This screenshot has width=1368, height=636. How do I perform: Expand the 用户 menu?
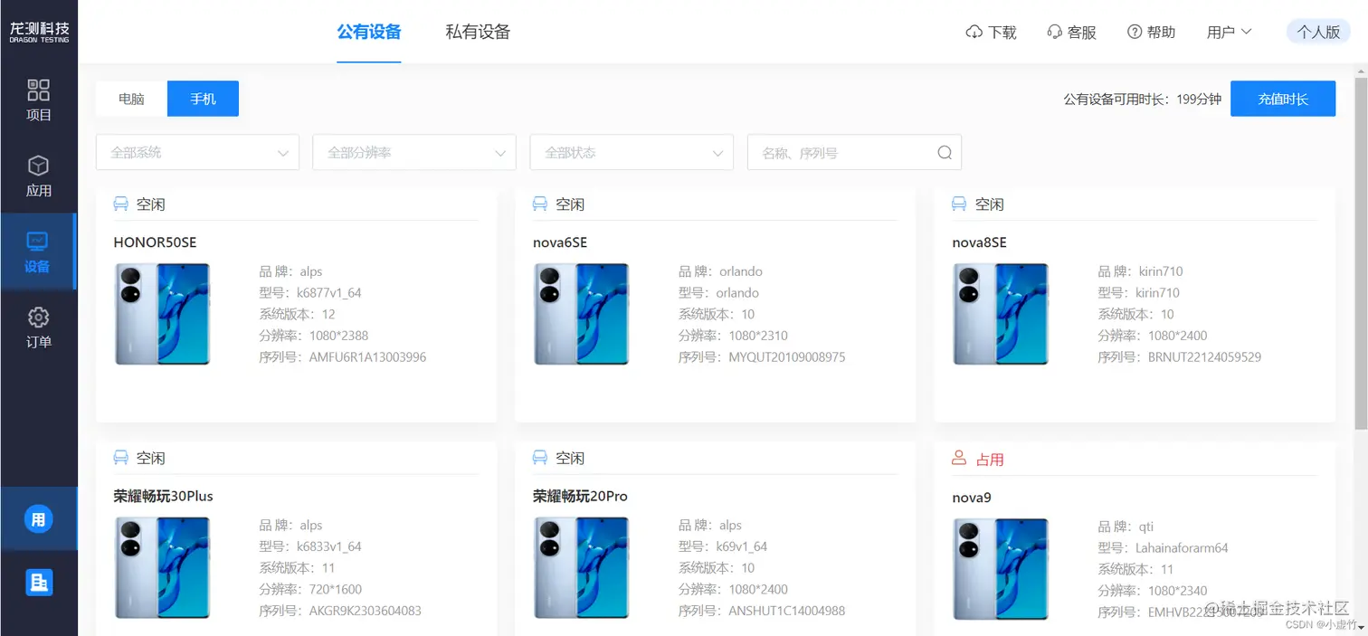(x=1229, y=33)
